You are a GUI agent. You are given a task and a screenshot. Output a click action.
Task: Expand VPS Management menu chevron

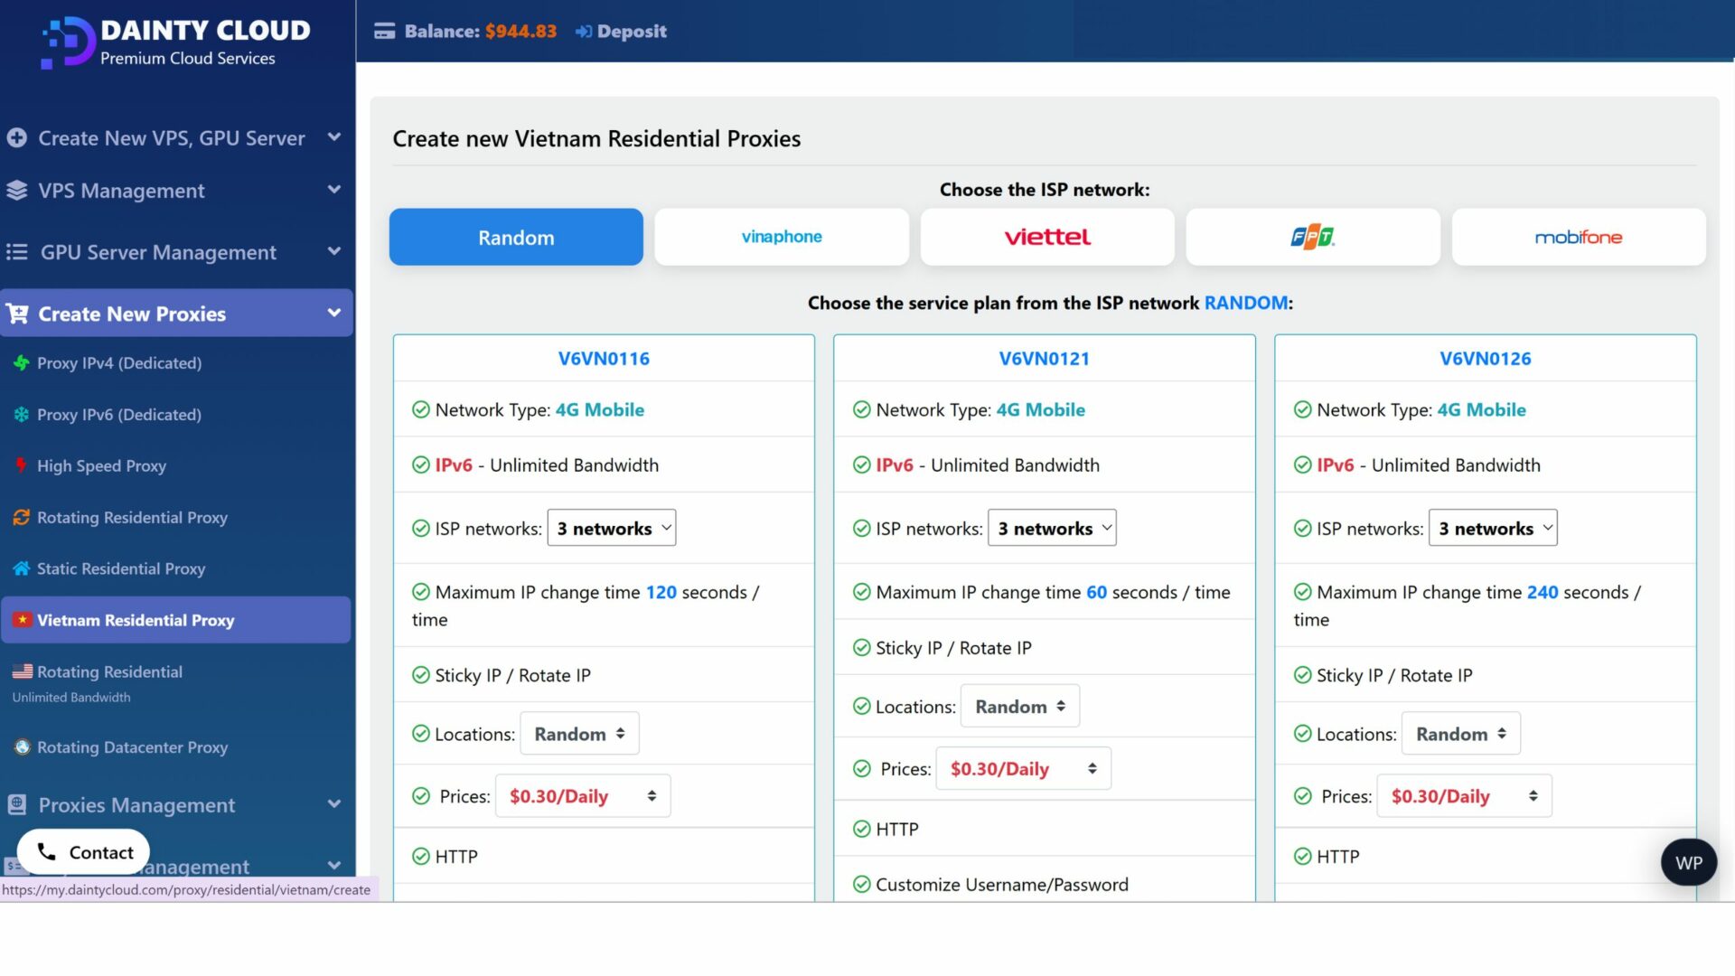click(x=334, y=190)
